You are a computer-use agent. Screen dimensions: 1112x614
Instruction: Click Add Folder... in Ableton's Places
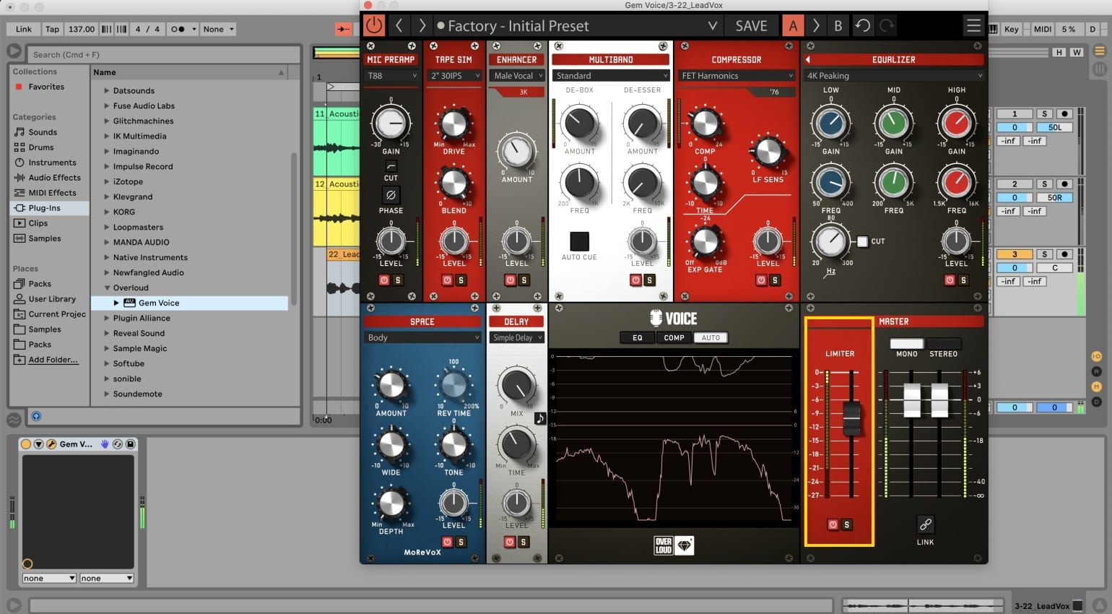coord(53,360)
